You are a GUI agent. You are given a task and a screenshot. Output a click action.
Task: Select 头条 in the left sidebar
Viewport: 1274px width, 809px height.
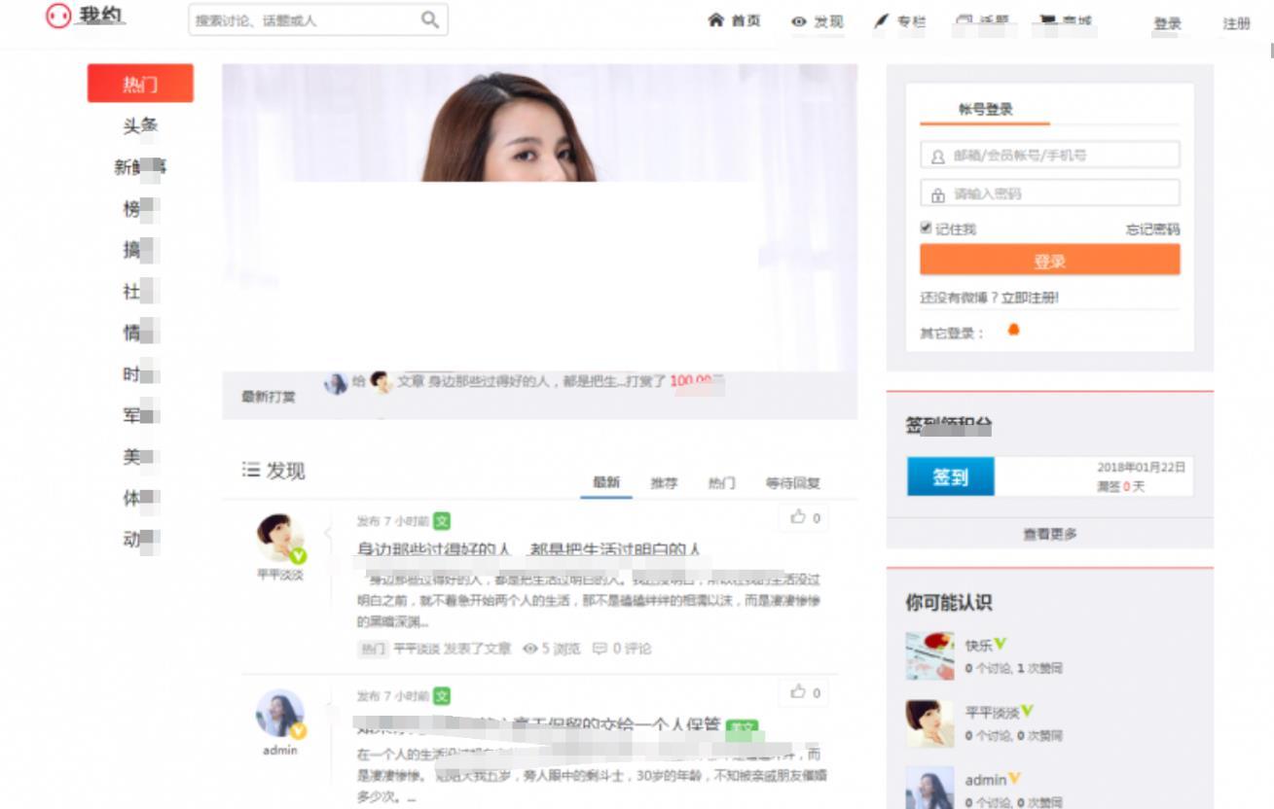click(138, 124)
